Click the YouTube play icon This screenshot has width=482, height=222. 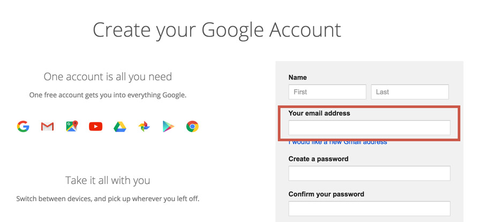[x=96, y=126]
